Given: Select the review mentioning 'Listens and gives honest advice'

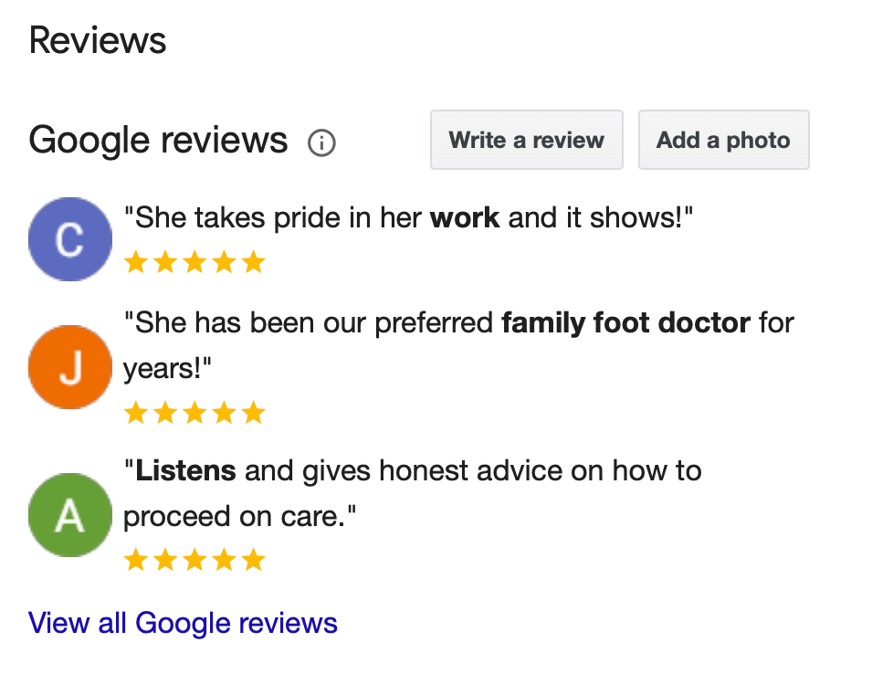Looking at the screenshot, I should click(x=411, y=470).
